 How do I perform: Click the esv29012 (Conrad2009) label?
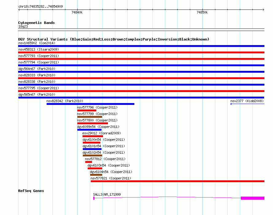(x=102, y=133)
